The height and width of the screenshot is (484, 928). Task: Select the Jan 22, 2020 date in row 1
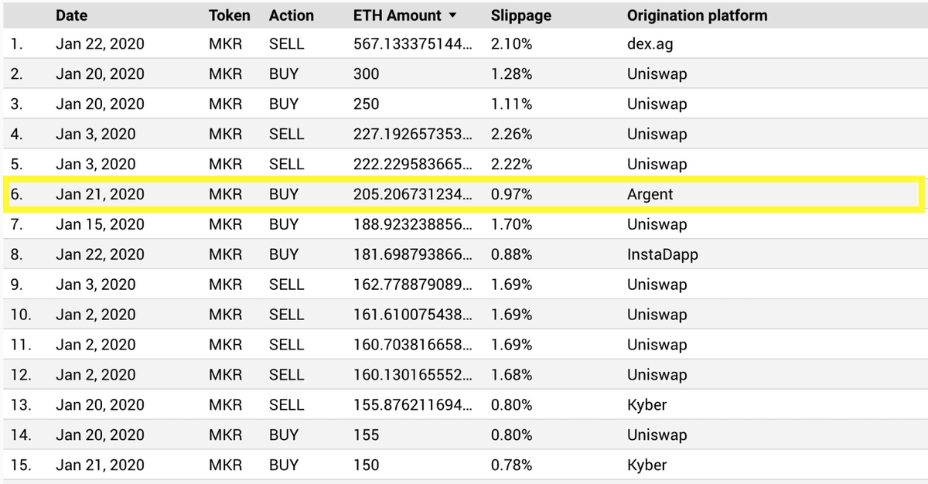click(100, 44)
